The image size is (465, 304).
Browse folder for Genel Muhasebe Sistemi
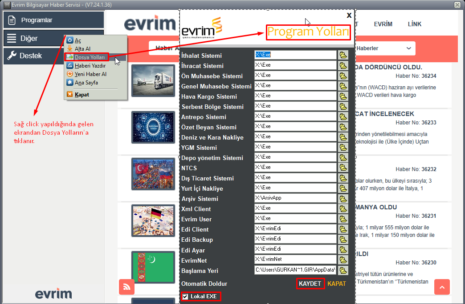point(343,86)
